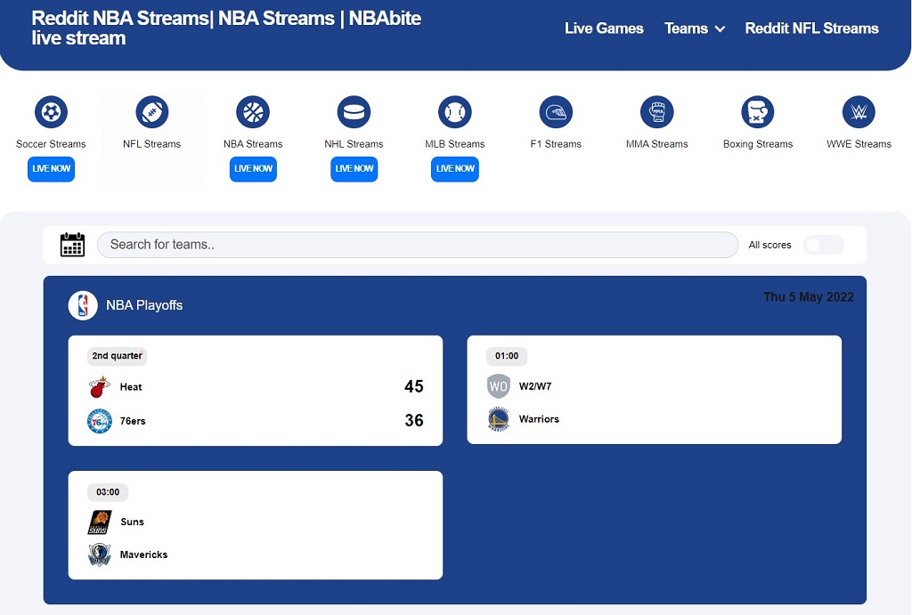Click the Dallas Mavericks team logo
Screen dimensions: 912x615
click(100, 554)
